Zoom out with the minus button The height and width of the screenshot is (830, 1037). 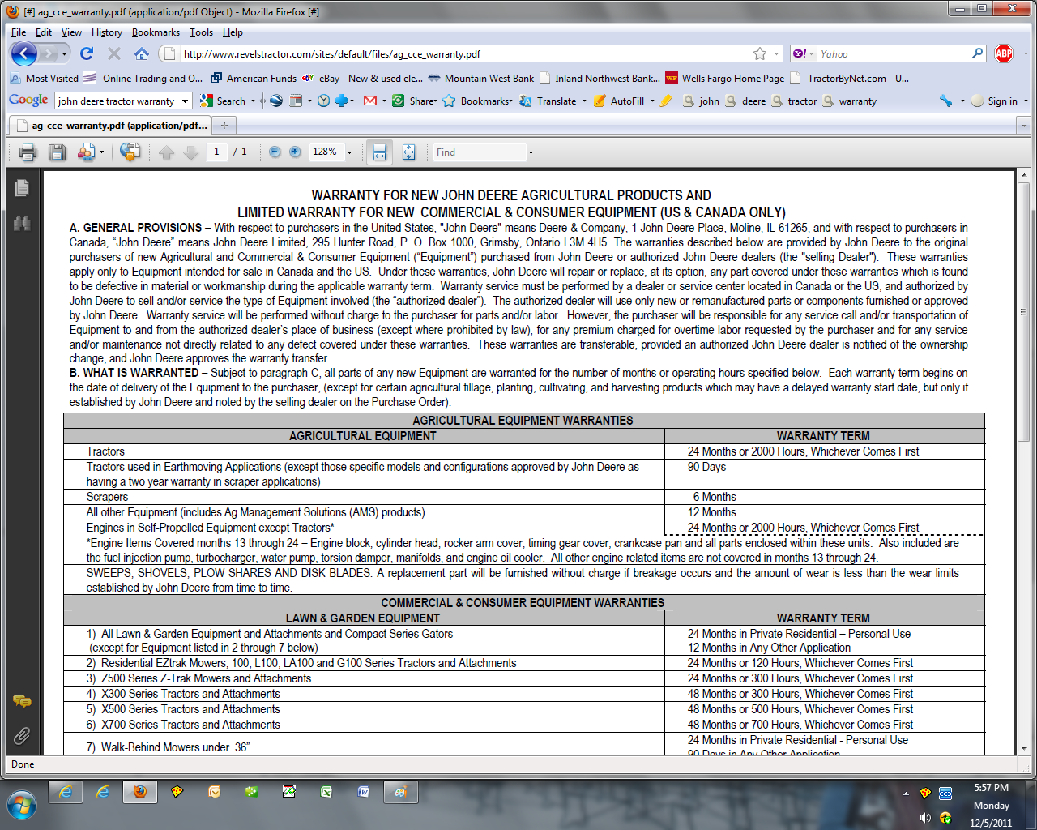click(x=275, y=152)
